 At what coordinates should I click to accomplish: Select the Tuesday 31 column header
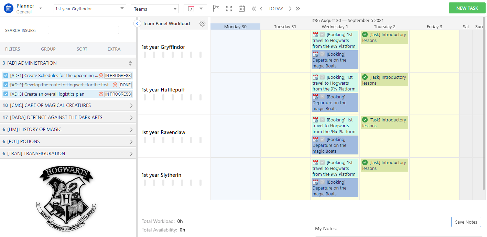(285, 26)
